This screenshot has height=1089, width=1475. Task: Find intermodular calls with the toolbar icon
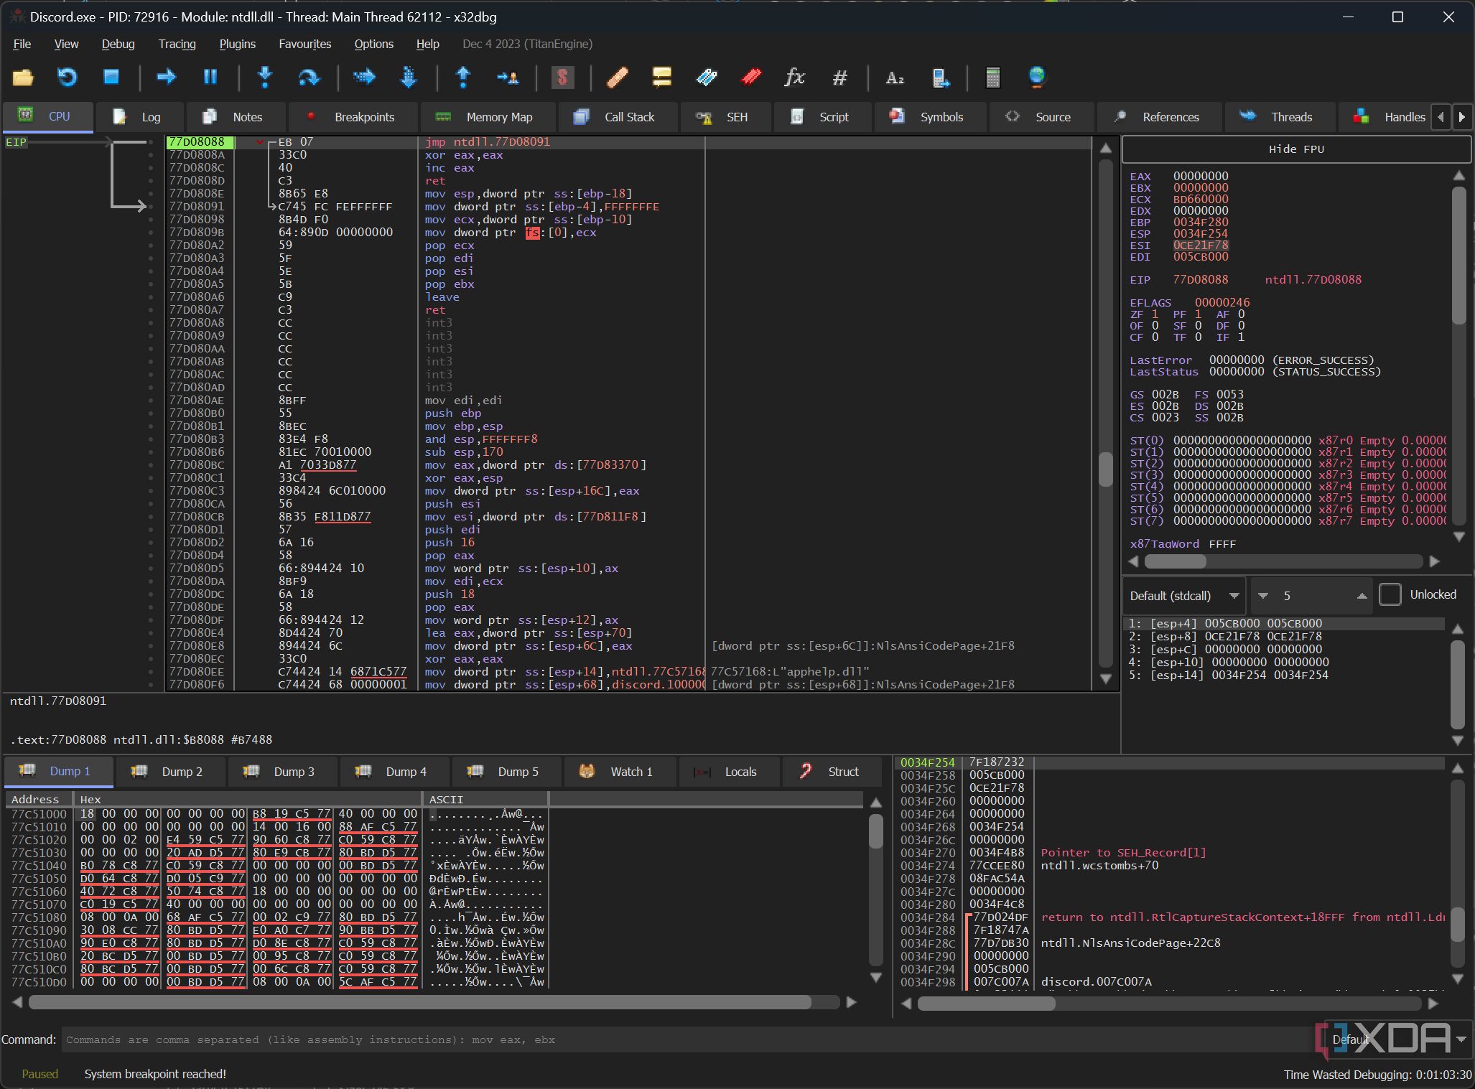click(940, 77)
